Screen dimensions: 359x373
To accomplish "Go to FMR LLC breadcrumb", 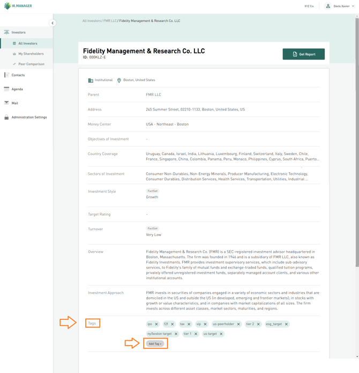I will [x=110, y=21].
